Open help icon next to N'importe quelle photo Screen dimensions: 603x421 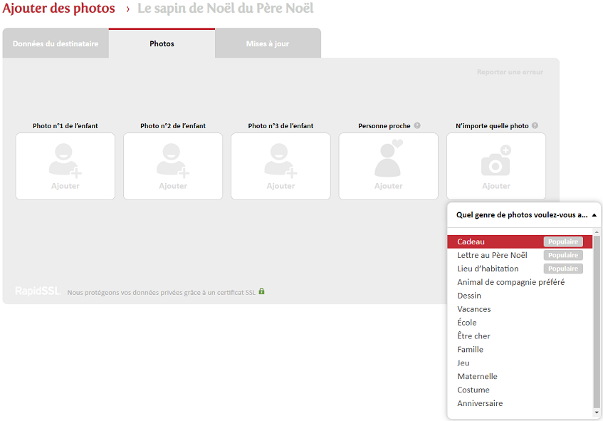[535, 125]
